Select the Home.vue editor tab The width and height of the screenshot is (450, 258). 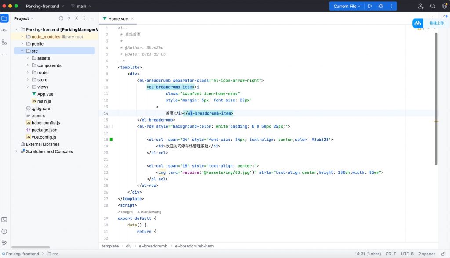coord(118,19)
